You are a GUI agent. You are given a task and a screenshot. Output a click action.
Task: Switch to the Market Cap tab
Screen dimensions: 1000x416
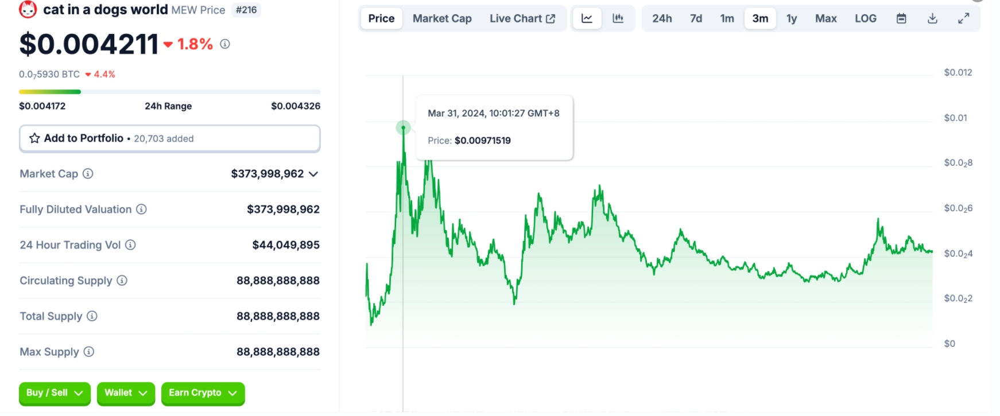[x=442, y=18]
